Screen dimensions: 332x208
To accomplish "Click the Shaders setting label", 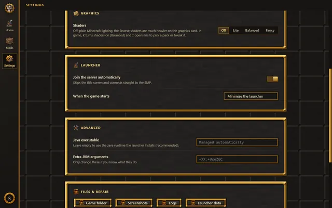I will [79, 25].
